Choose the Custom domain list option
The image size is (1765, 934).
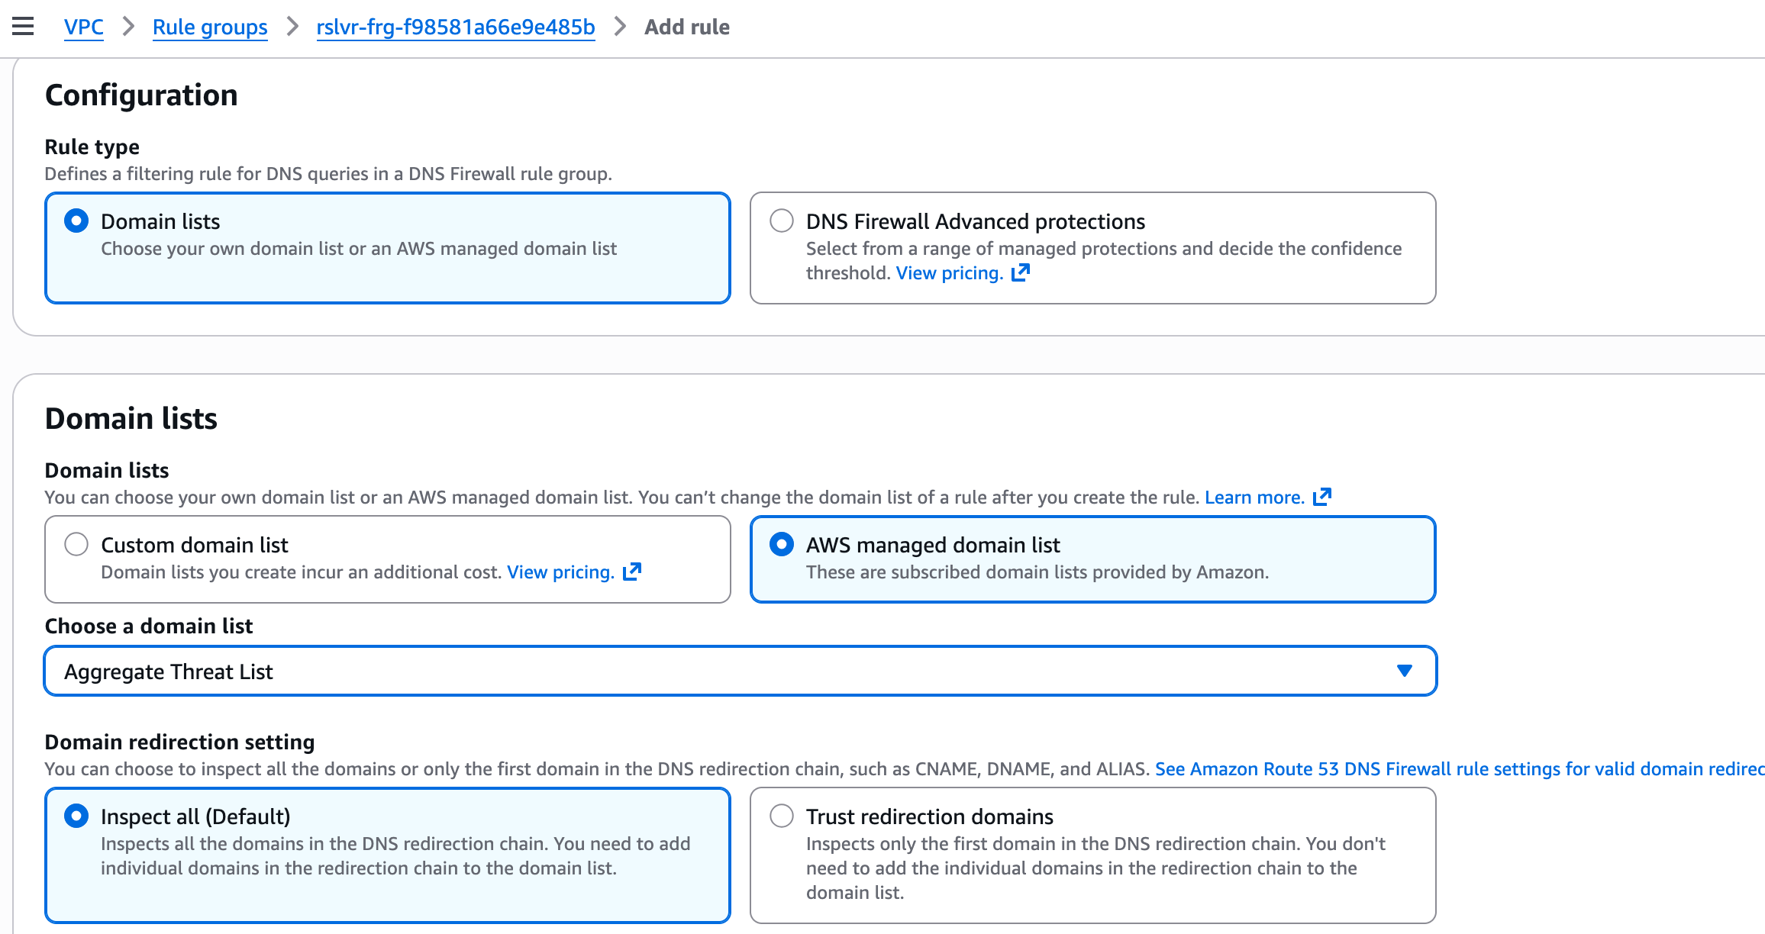point(76,545)
